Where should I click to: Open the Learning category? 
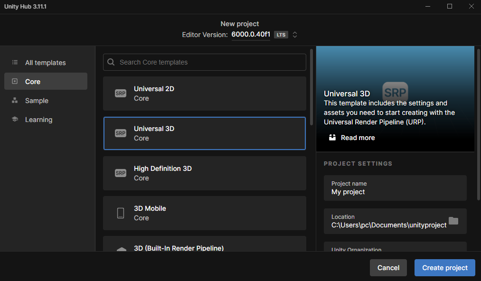[x=46, y=119]
